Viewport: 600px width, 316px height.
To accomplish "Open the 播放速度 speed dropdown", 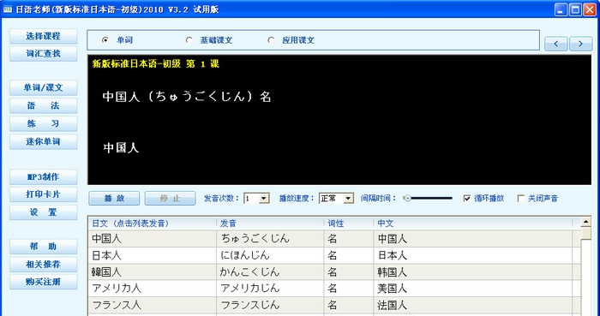I will (348, 199).
